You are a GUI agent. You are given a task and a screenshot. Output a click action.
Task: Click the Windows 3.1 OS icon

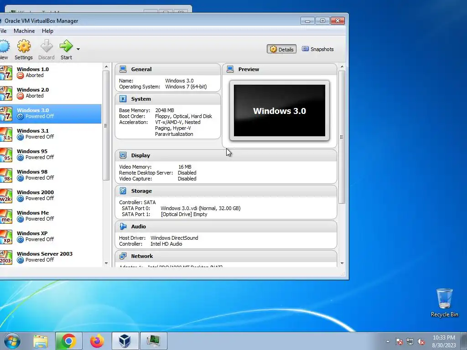[6, 134]
